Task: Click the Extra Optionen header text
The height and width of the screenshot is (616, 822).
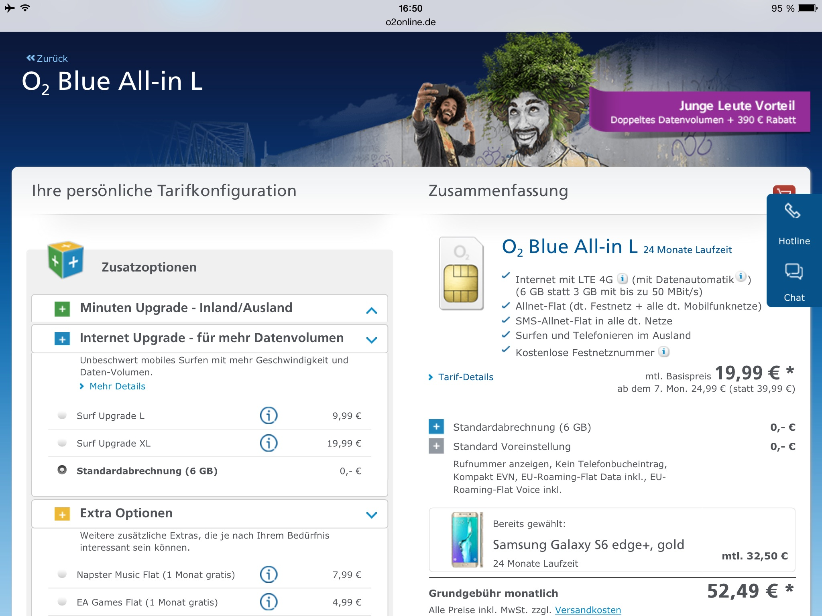Action: [x=126, y=513]
